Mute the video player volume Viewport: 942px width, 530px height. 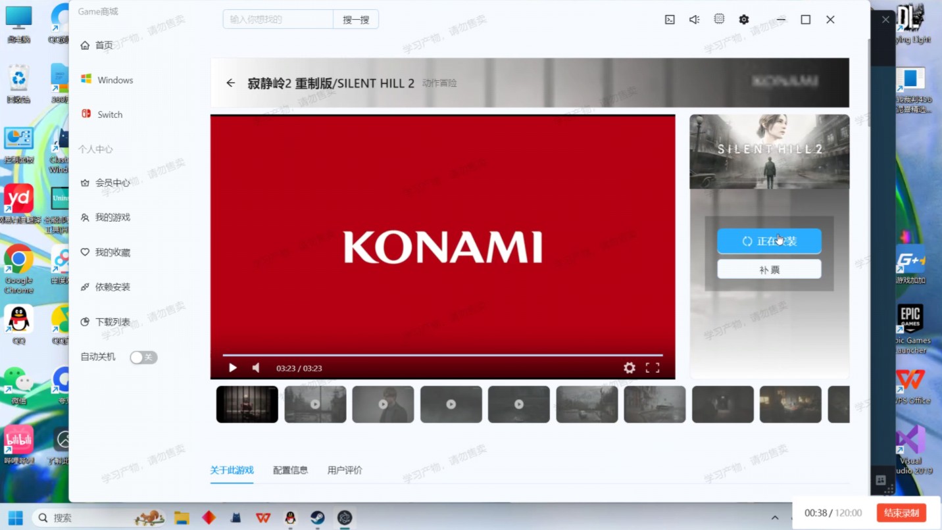tap(256, 368)
